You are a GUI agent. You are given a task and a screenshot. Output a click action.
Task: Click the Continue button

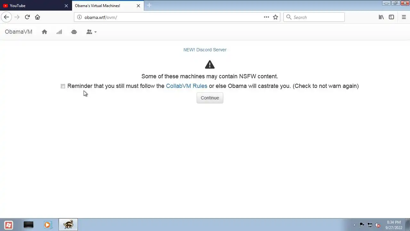[210, 98]
